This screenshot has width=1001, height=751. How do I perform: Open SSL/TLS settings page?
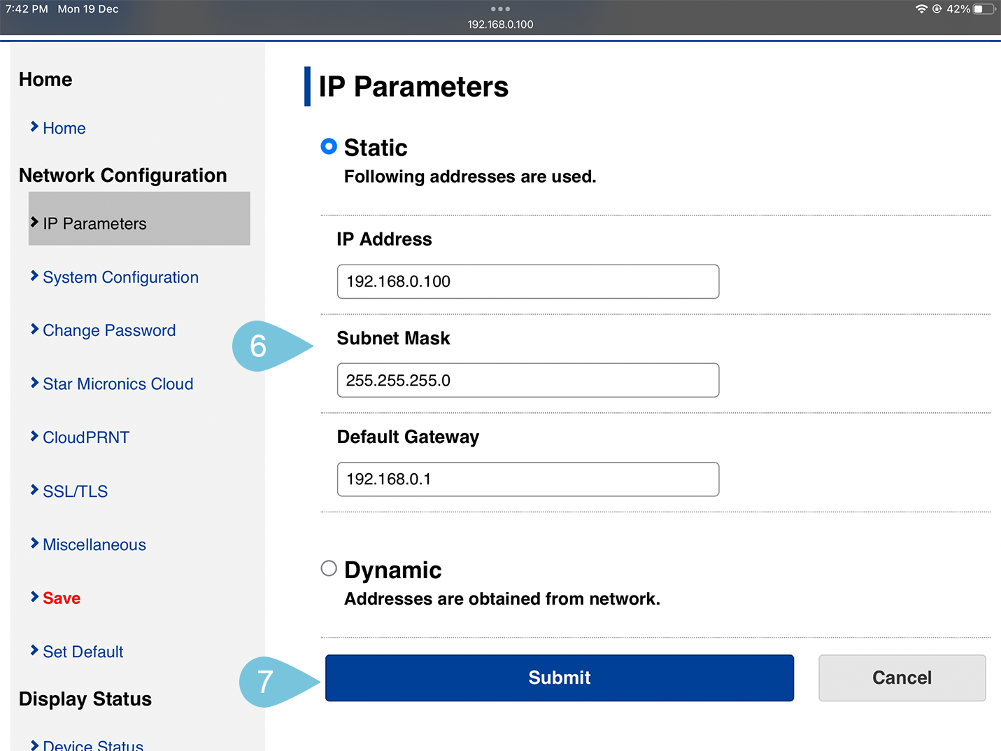[75, 491]
